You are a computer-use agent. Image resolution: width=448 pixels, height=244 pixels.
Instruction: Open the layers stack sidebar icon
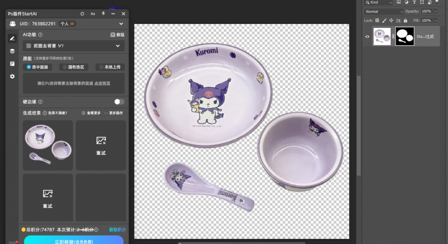click(x=12, y=51)
